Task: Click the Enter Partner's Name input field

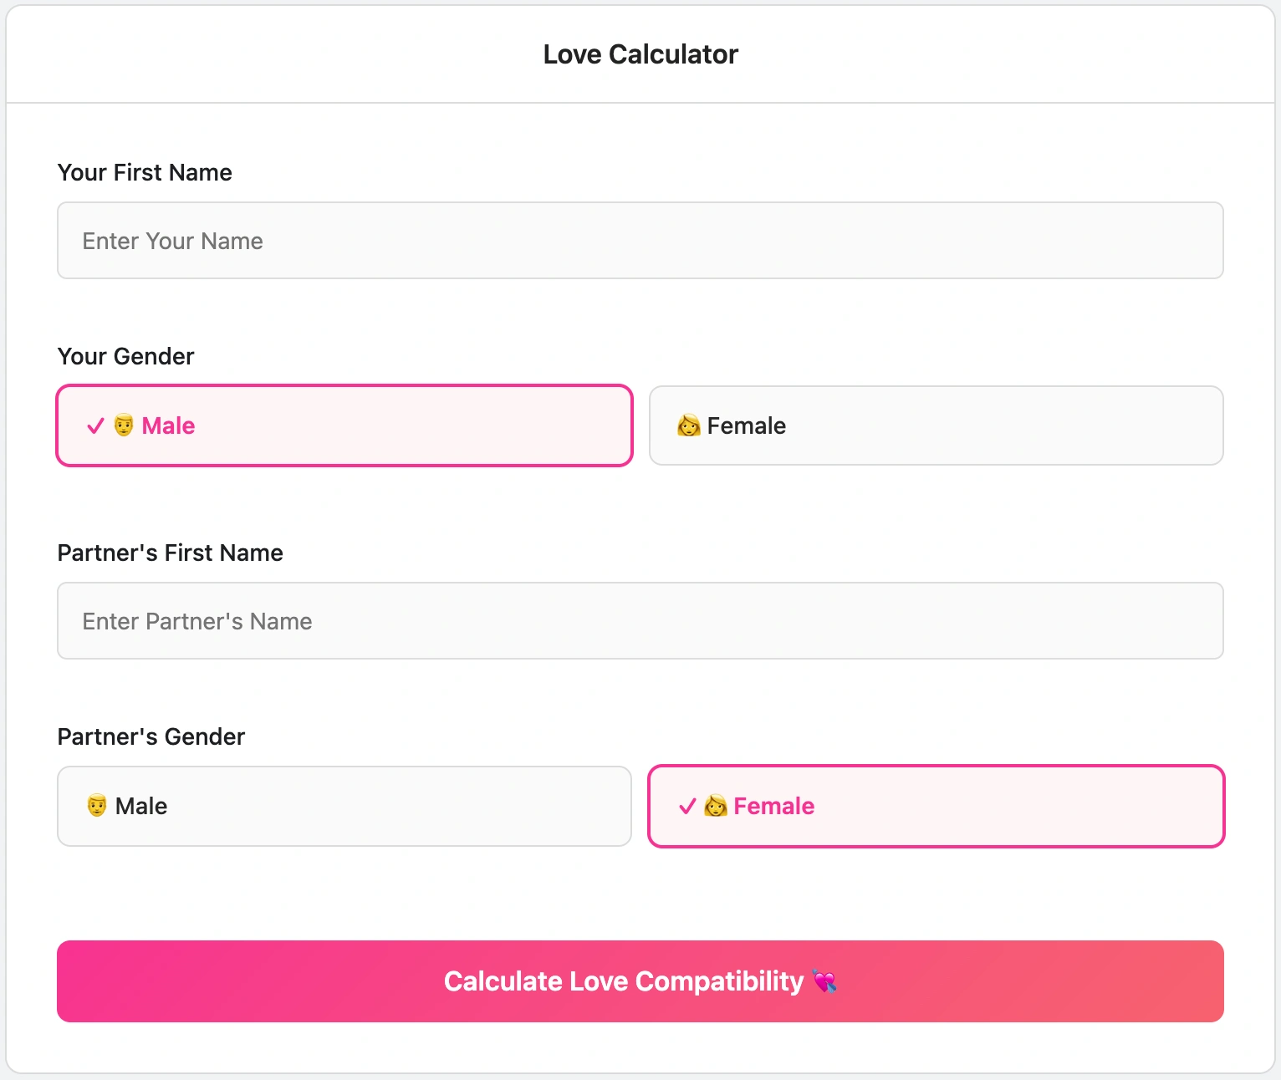Action: click(x=640, y=620)
